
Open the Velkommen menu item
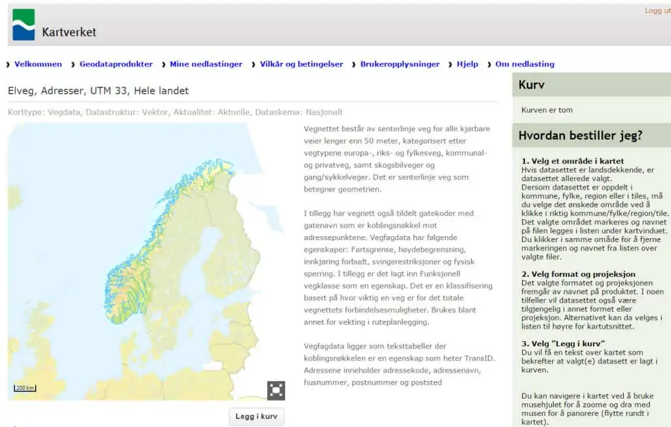point(38,64)
